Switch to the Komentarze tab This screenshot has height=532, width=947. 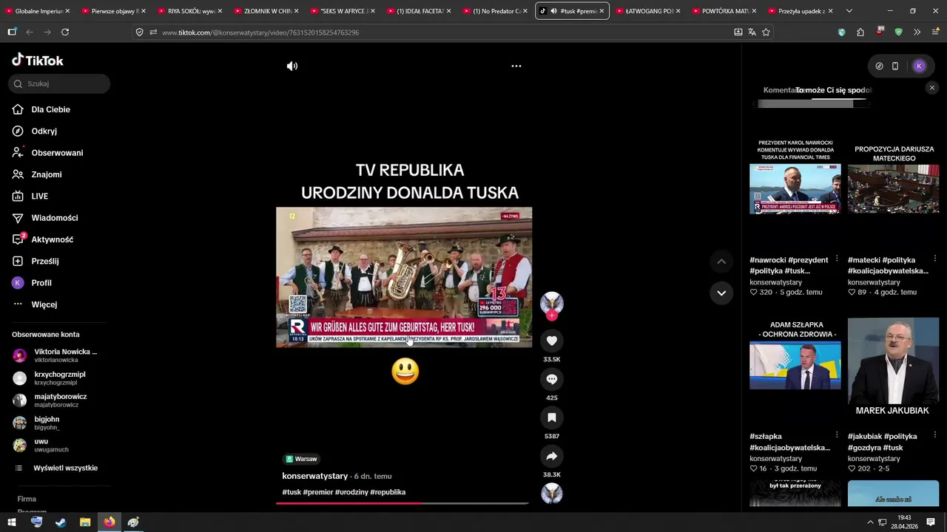pyautogui.click(x=781, y=90)
